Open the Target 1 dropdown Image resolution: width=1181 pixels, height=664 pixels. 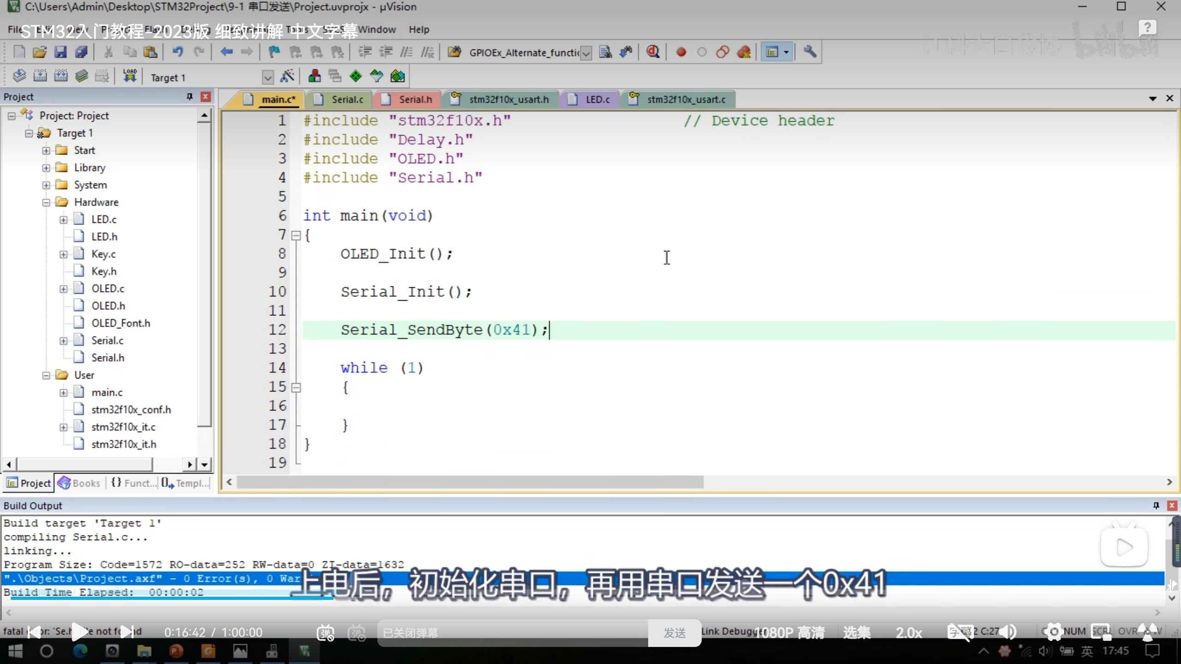(267, 77)
